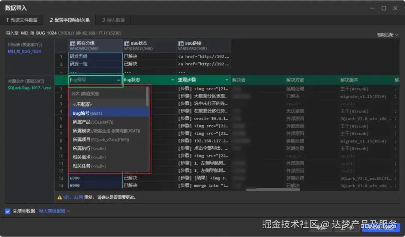Click the 大数据分区表 重现步骤 cell
Screen dimensions: 405x237
point(204,96)
